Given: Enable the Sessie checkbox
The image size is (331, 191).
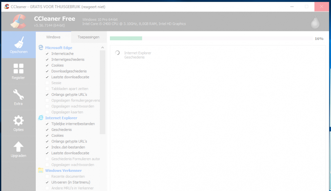Looking at the screenshot, I should pos(47,83).
